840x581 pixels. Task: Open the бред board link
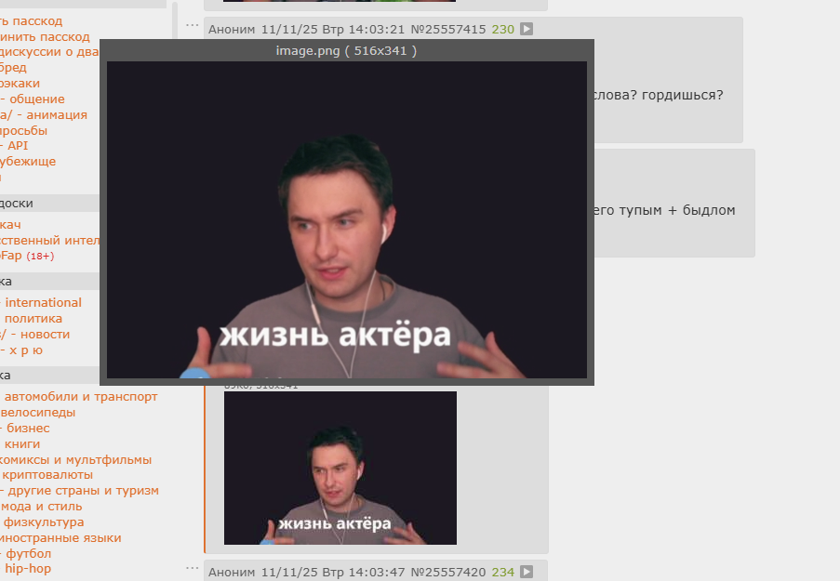pos(13,68)
